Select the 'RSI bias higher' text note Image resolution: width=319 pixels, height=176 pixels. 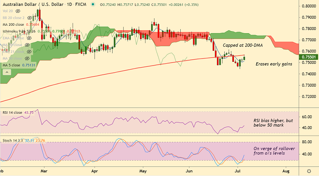pos(273,123)
